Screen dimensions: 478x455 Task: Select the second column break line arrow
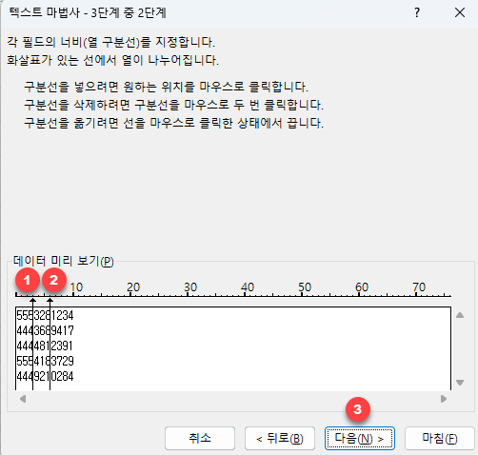(x=50, y=300)
